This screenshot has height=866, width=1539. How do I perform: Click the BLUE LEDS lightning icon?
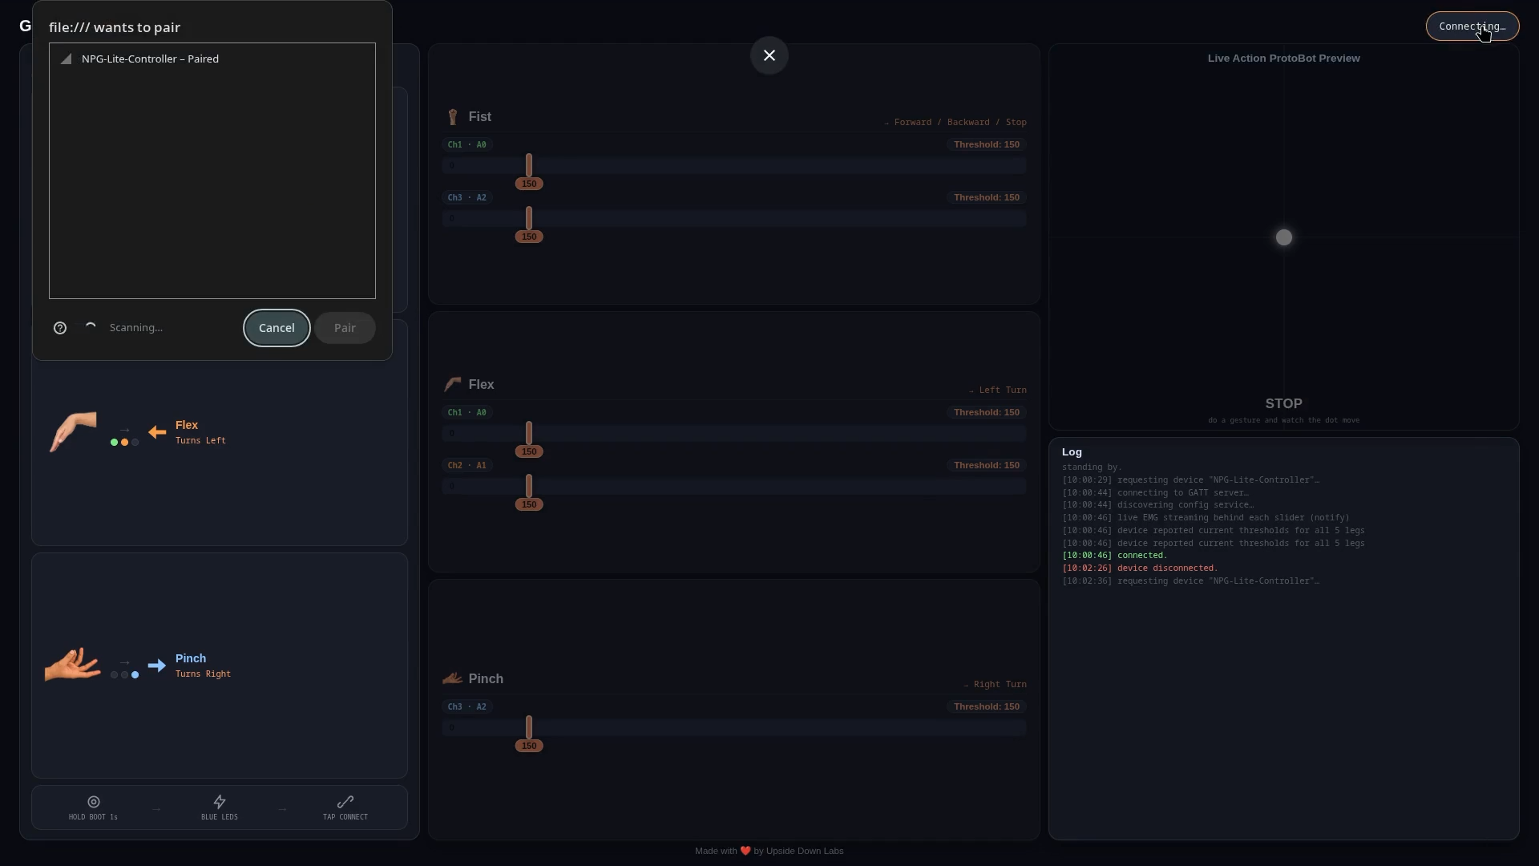point(220,802)
